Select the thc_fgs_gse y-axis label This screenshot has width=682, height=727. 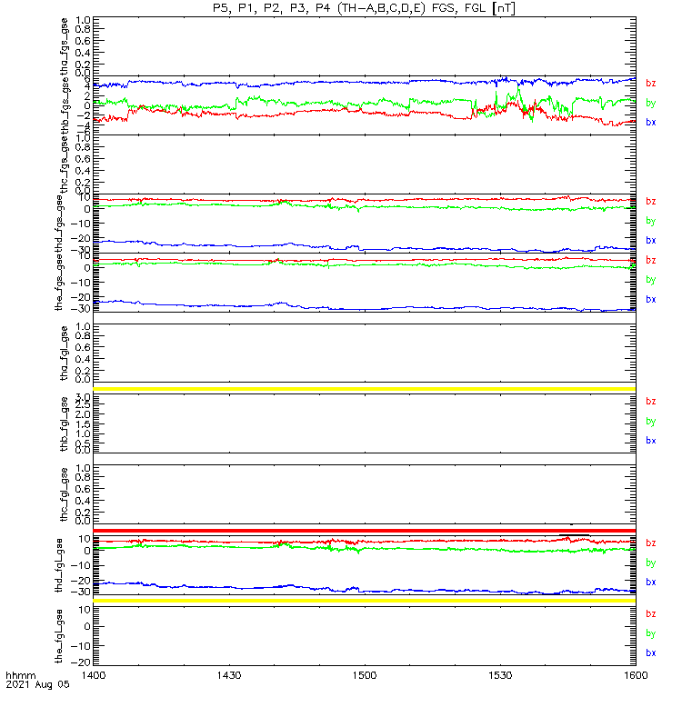pyautogui.click(x=64, y=164)
